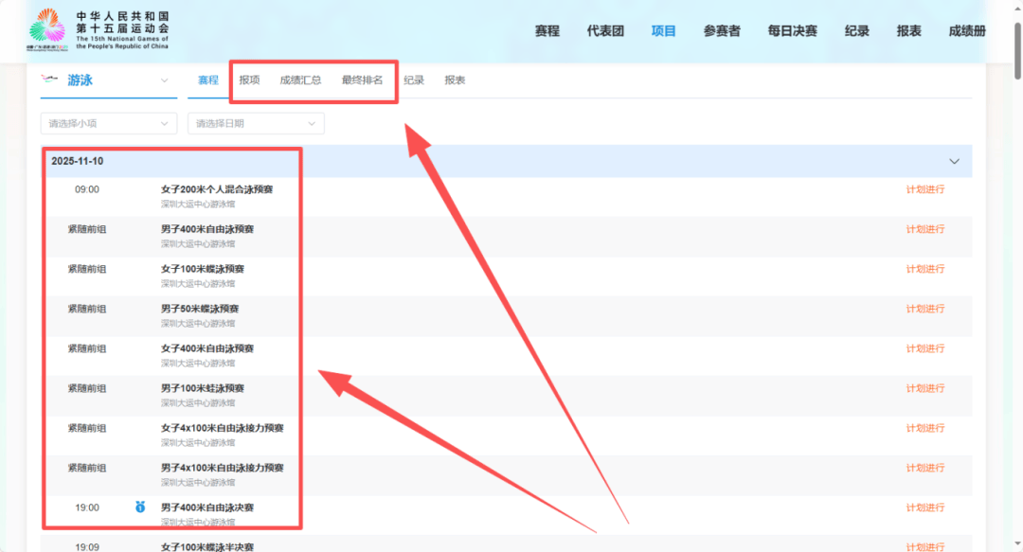The image size is (1023, 552).
Task: Select the swimming sport icon
Action: pos(51,80)
